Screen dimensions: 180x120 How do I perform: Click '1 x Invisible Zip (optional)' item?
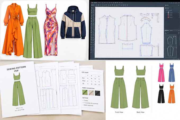click(x=90, y=103)
